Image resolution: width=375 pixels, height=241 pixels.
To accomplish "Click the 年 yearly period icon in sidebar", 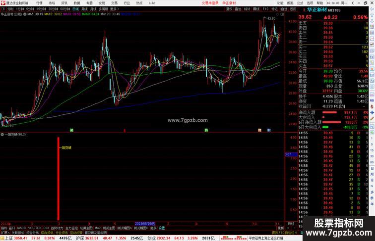I will coord(372,204).
